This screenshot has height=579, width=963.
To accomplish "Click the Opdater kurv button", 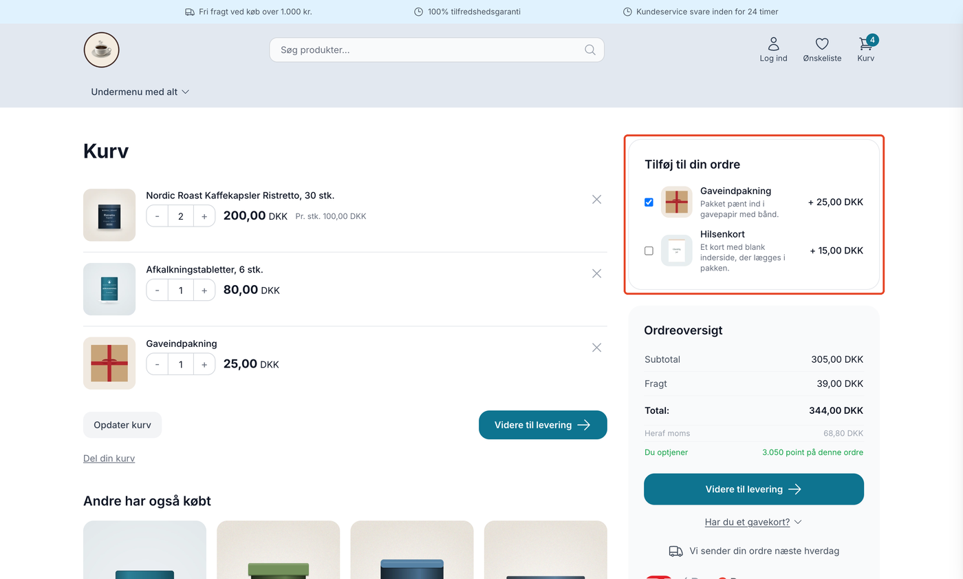I will tap(122, 425).
